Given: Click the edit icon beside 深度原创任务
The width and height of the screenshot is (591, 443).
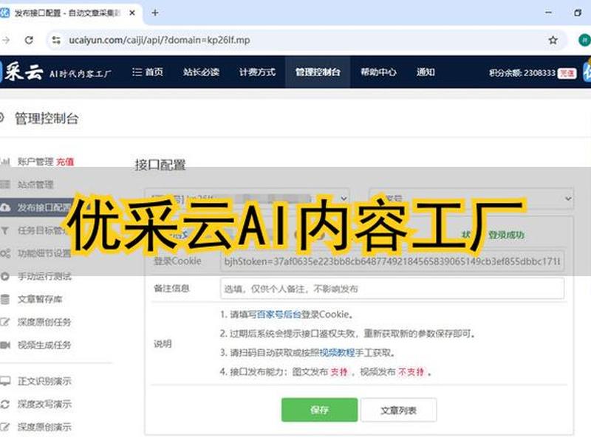Looking at the screenshot, I should pos(5,322).
